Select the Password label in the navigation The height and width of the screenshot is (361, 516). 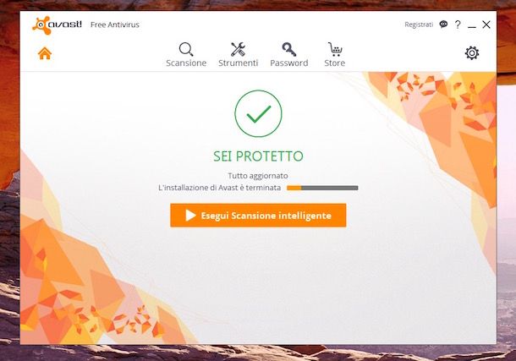point(289,63)
